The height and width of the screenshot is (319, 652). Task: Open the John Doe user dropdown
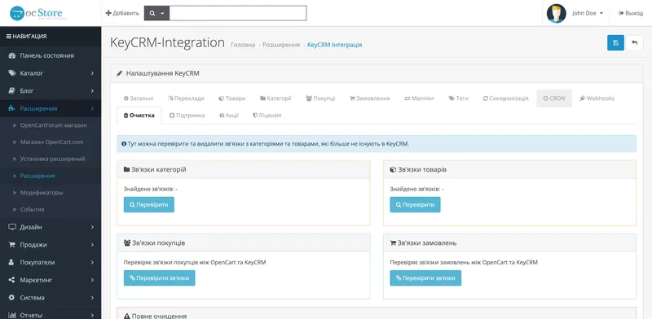588,13
